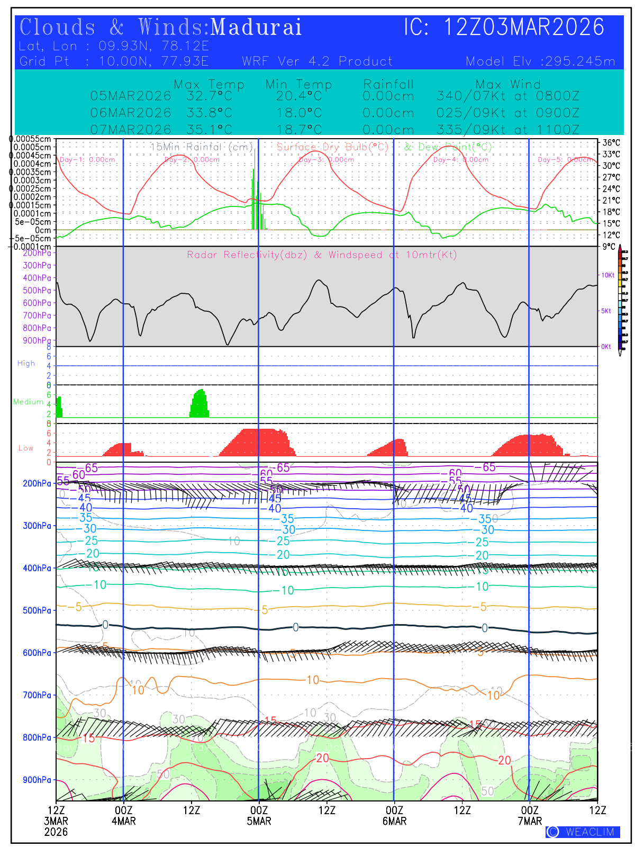The height and width of the screenshot is (847, 635).
Task: Select the 00Z 5MAR time axis label
Action: tap(259, 815)
